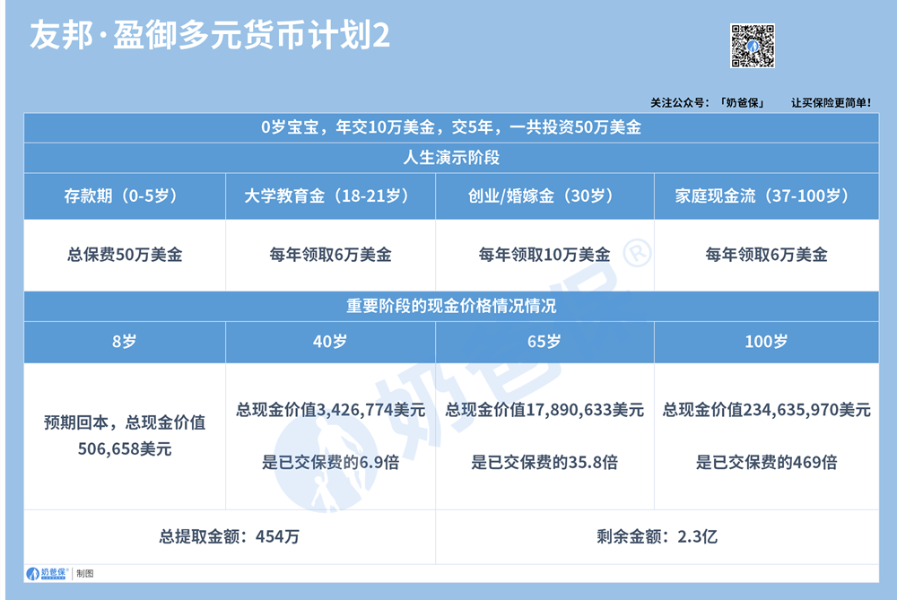Select the 存款期(0-5岁) column header
The width and height of the screenshot is (897, 600).
click(125, 196)
